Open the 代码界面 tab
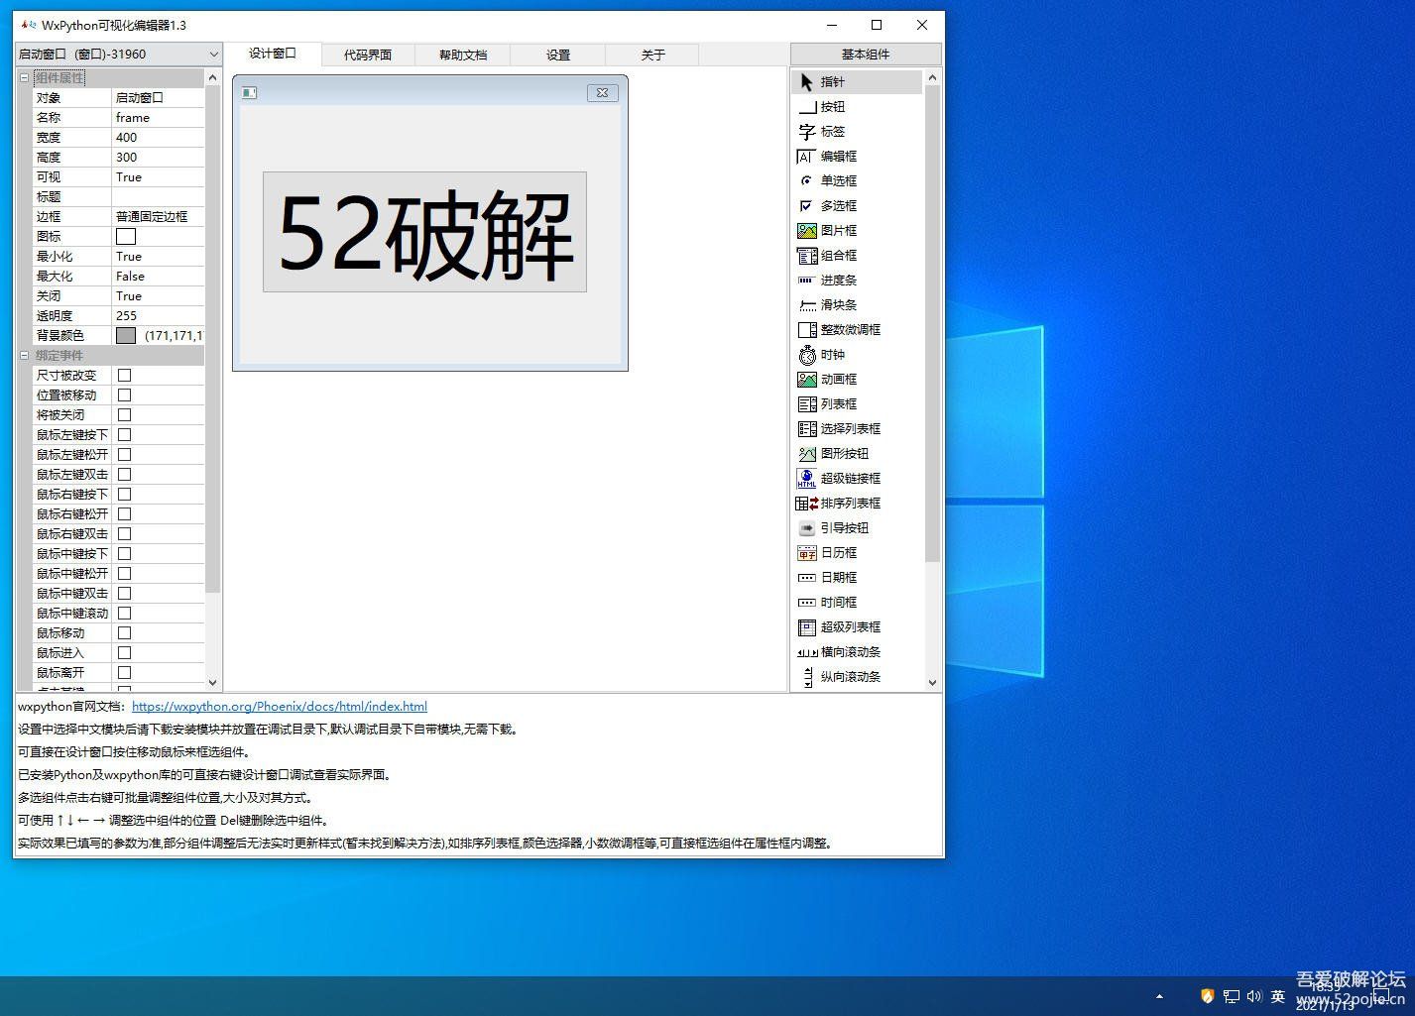 [368, 56]
